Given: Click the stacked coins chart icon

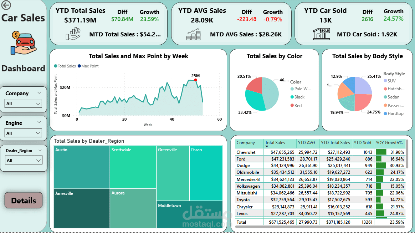Looking at the screenshot, I should point(194,34).
